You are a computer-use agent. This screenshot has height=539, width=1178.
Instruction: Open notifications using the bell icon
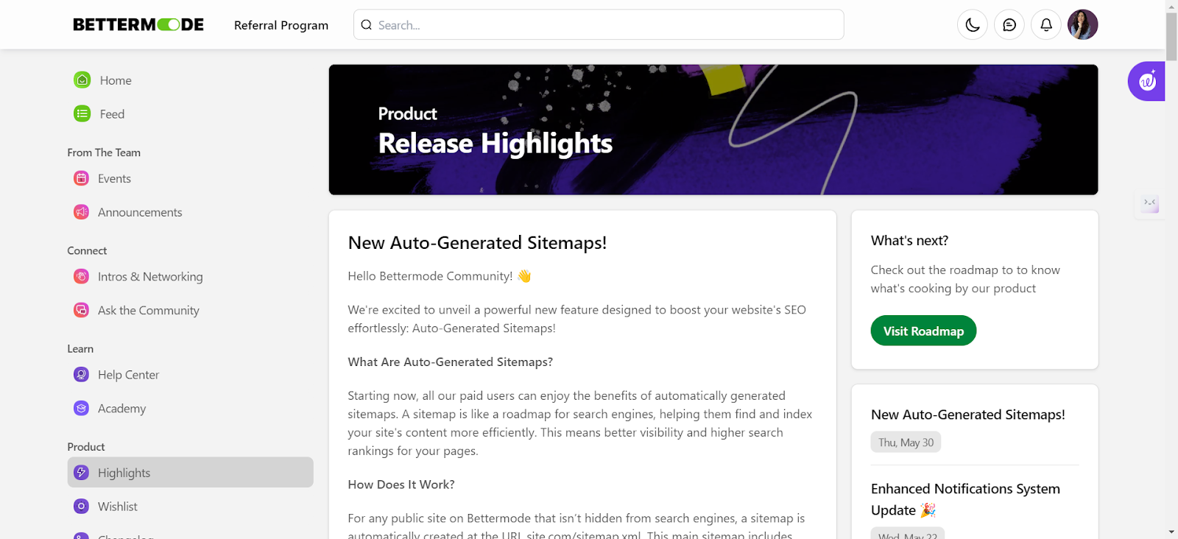[1046, 25]
